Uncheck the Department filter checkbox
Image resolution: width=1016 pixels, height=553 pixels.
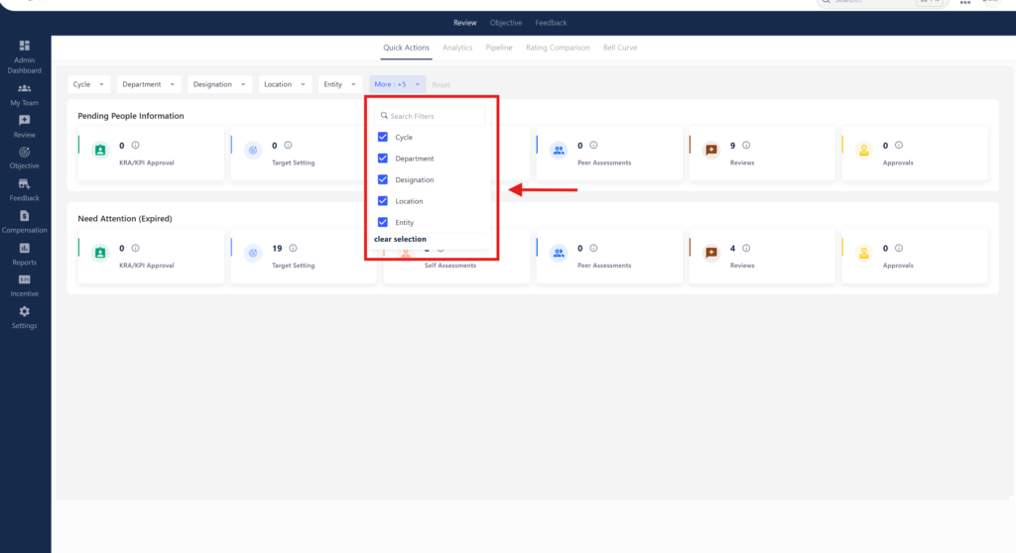(x=383, y=158)
